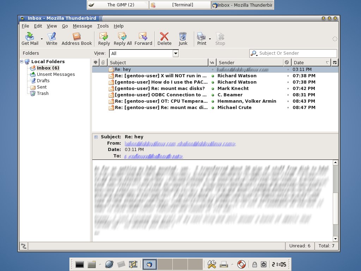Screen dimensions: 361x271
Task: Collapse the Local Folders tree
Action: click(x=22, y=61)
